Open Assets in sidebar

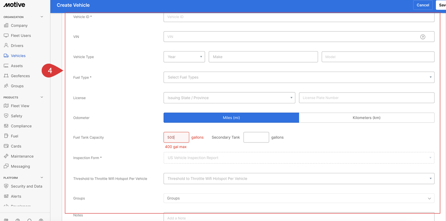click(x=17, y=66)
